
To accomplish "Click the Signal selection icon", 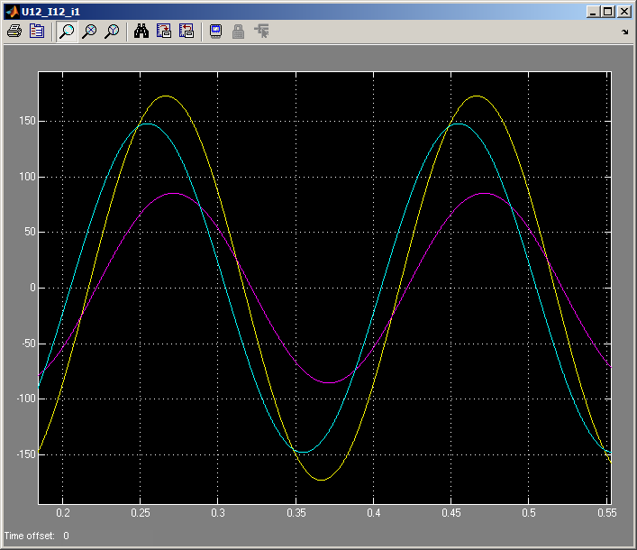I will [261, 32].
